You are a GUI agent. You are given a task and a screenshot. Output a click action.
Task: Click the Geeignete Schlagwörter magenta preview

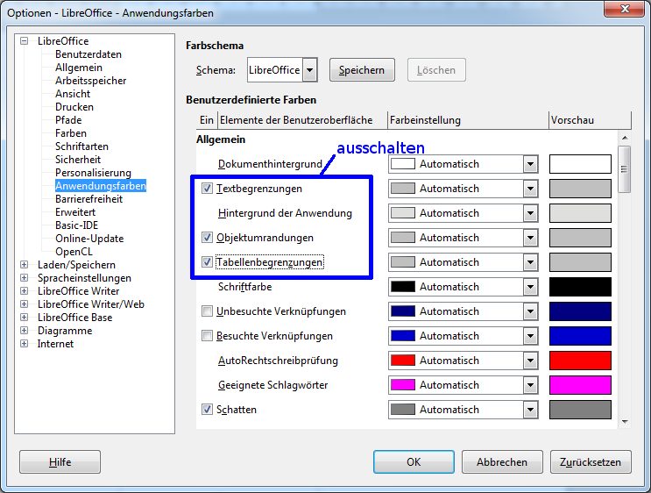(580, 384)
